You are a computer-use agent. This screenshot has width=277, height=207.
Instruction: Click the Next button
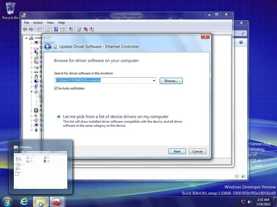pos(177,151)
